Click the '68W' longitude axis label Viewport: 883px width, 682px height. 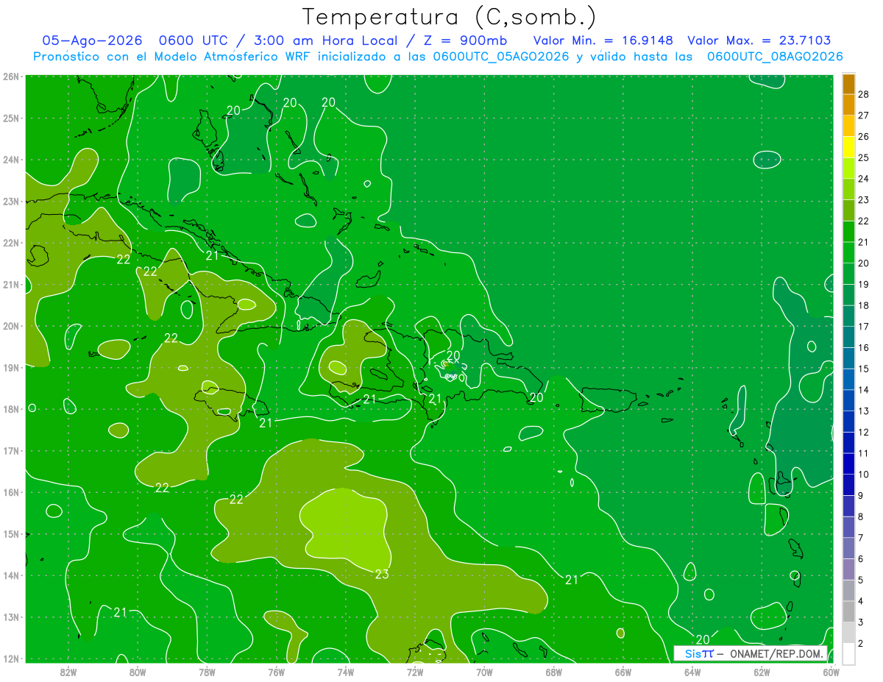click(x=553, y=671)
